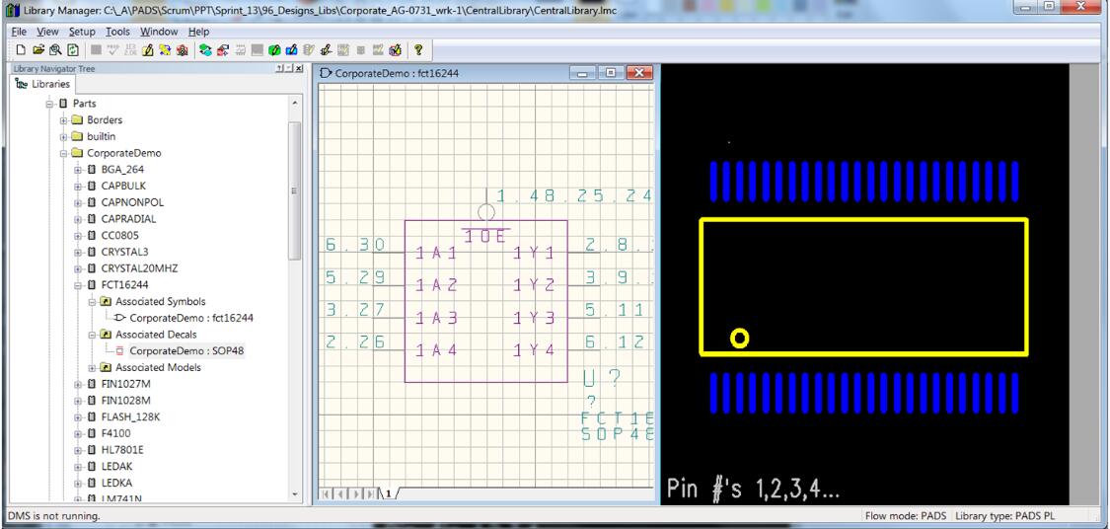Open the Window menu
Screen dimensions: 1110x529
pyautogui.click(x=159, y=32)
